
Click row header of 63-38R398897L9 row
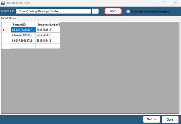tap(6, 41)
